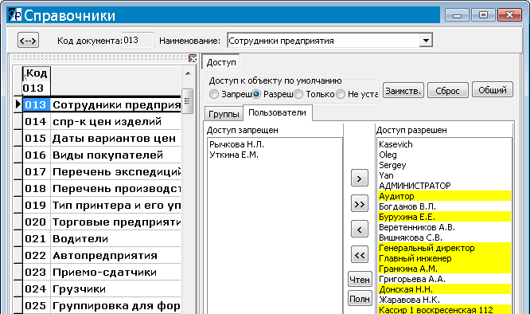Select row 016 Виды покупателей
This screenshot has width=530, height=314.
point(102,155)
